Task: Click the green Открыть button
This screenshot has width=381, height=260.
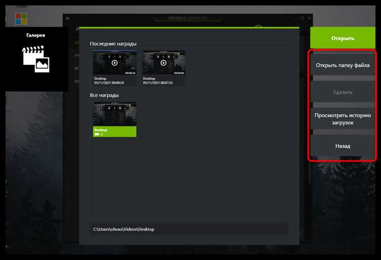Action: click(x=342, y=38)
